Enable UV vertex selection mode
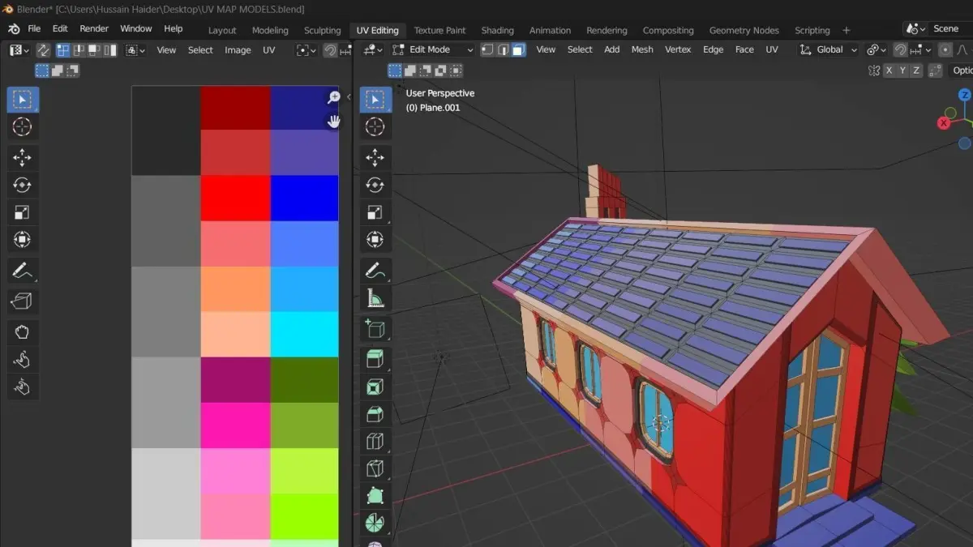The height and width of the screenshot is (547, 973). tap(62, 50)
